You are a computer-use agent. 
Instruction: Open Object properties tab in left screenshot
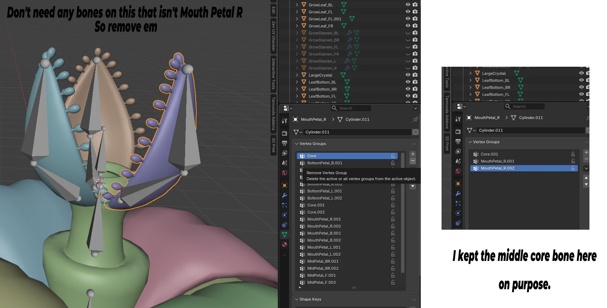tap(285, 185)
